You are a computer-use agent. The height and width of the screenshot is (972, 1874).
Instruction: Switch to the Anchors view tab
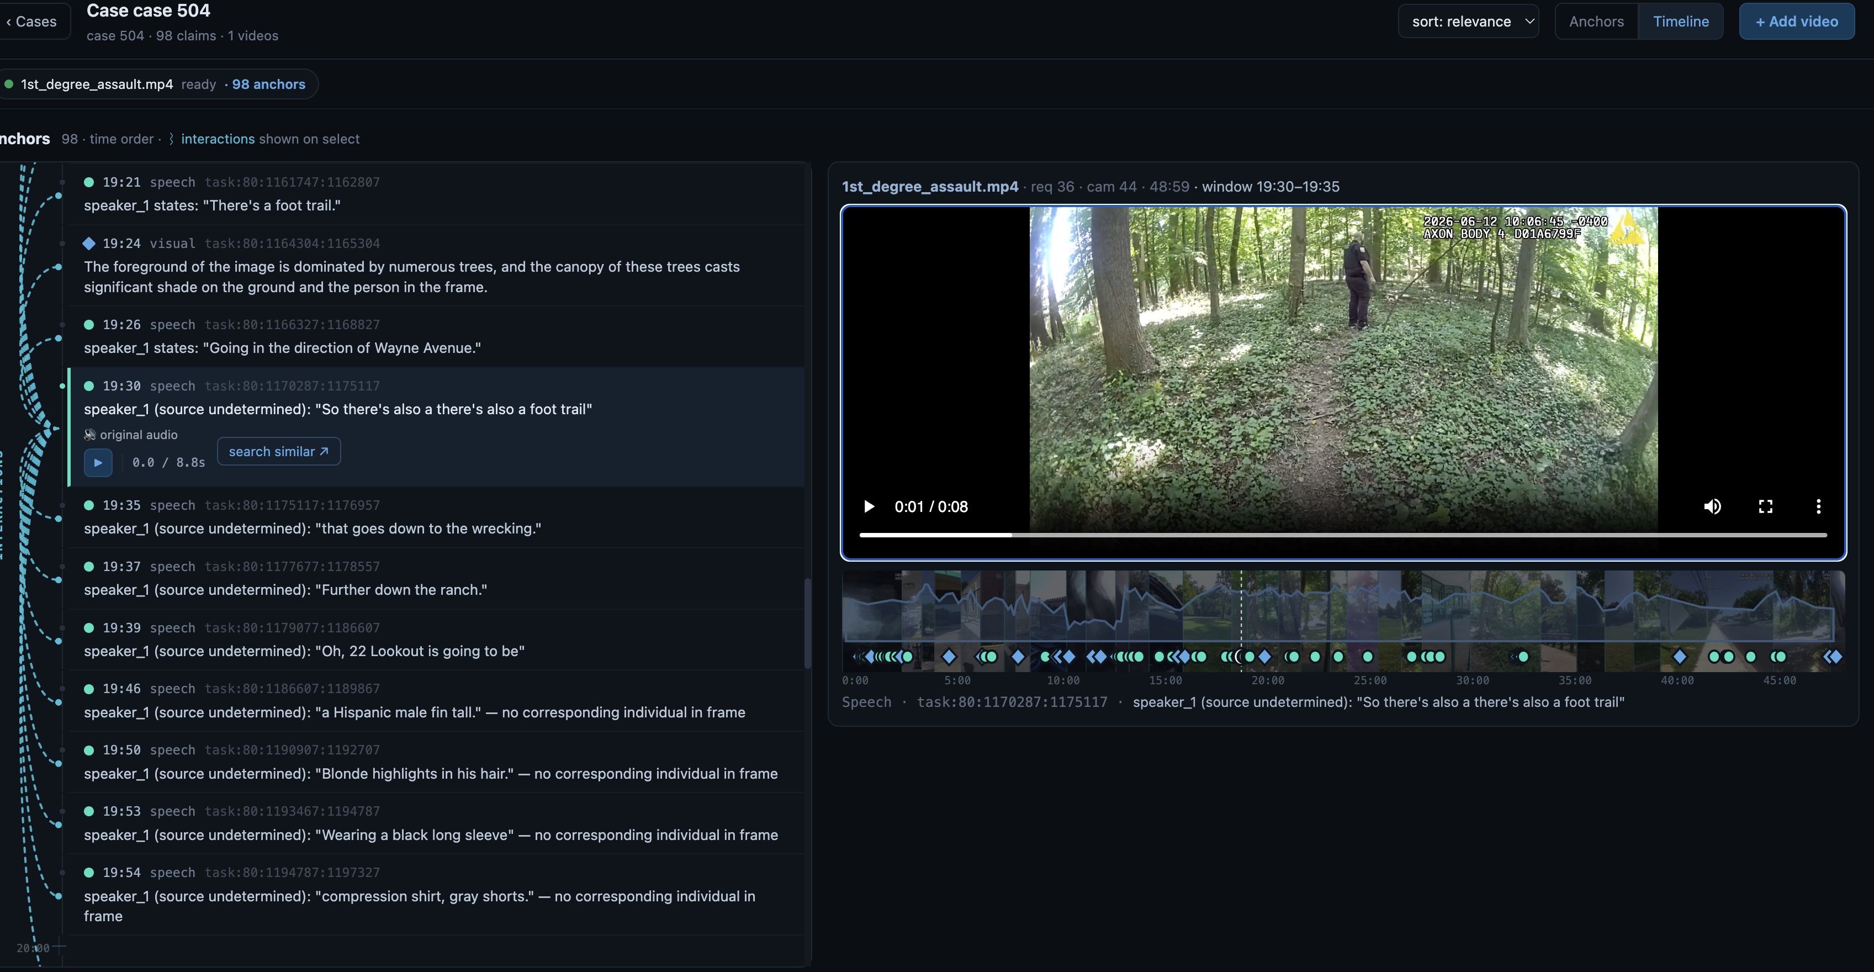coord(1596,21)
